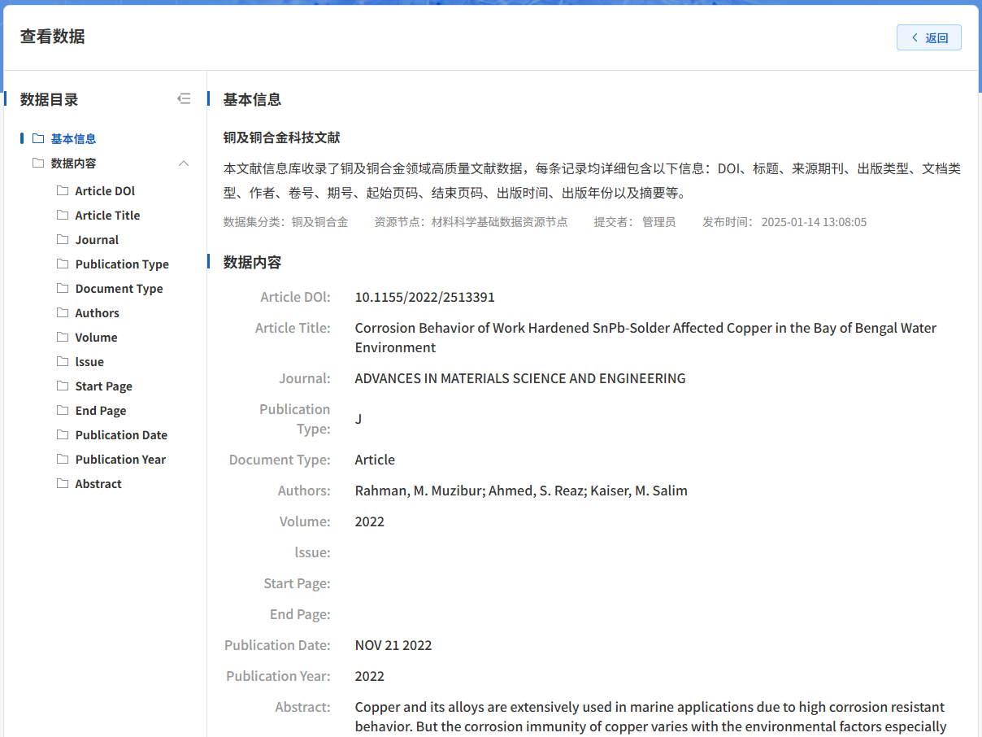This screenshot has height=737, width=982.
Task: Click the folder icon beside 数据内容
Action: [38, 163]
